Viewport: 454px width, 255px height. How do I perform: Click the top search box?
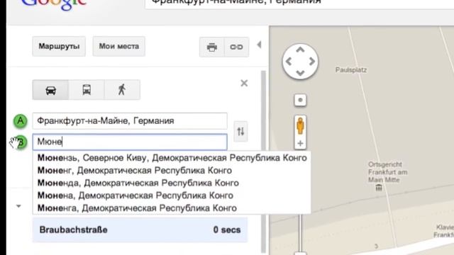click(299, 5)
